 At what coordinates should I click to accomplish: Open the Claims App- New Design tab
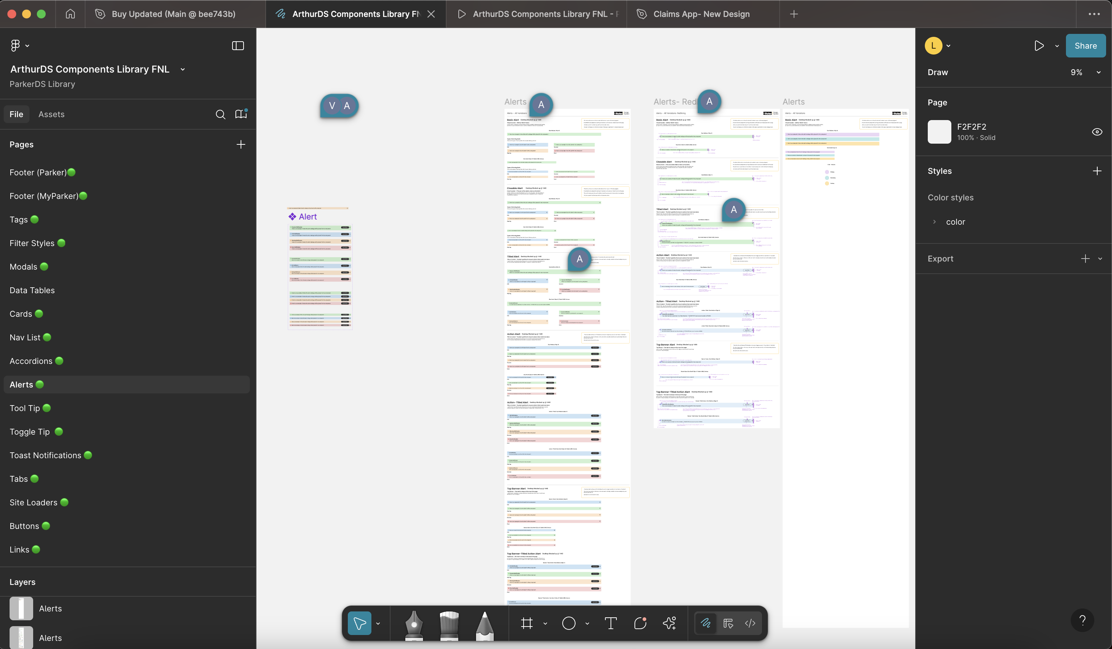(701, 14)
